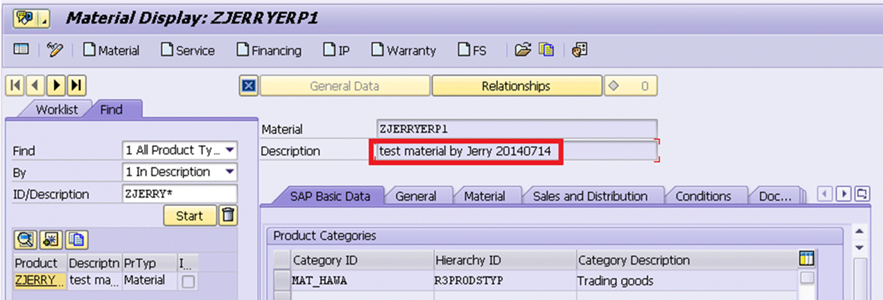Create new Warranty product

coord(404,50)
